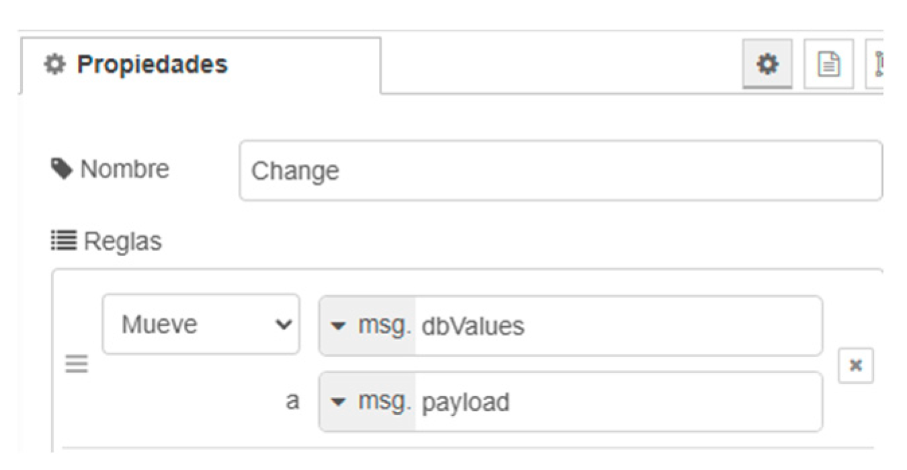Open the Mueve action dropdown
The height and width of the screenshot is (470, 907).
pyautogui.click(x=201, y=324)
